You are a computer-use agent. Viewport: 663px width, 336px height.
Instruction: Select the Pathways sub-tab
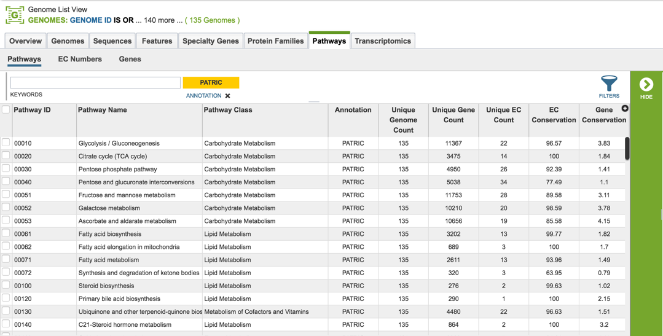[x=24, y=59]
